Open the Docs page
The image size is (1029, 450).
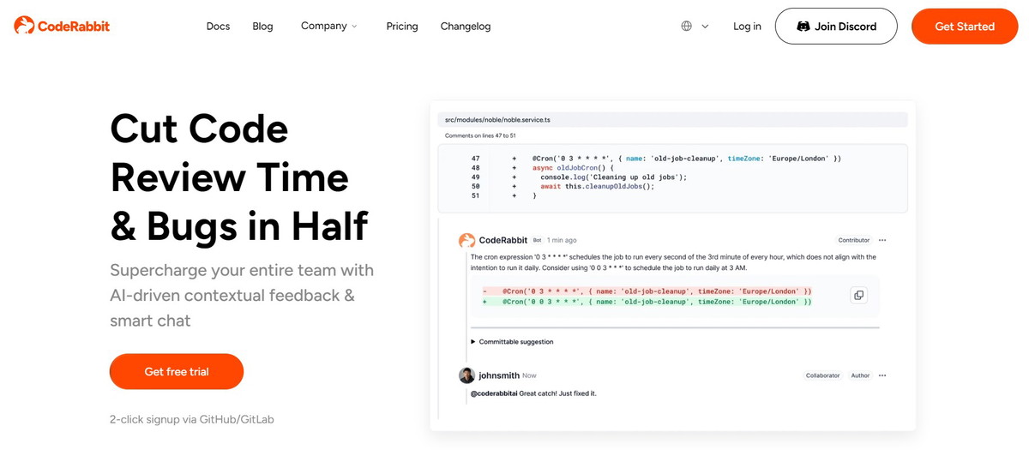tap(218, 27)
